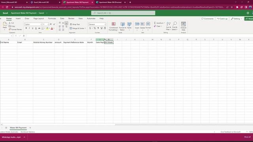Click Give Feedback to Microsoft link

(x=230, y=132)
